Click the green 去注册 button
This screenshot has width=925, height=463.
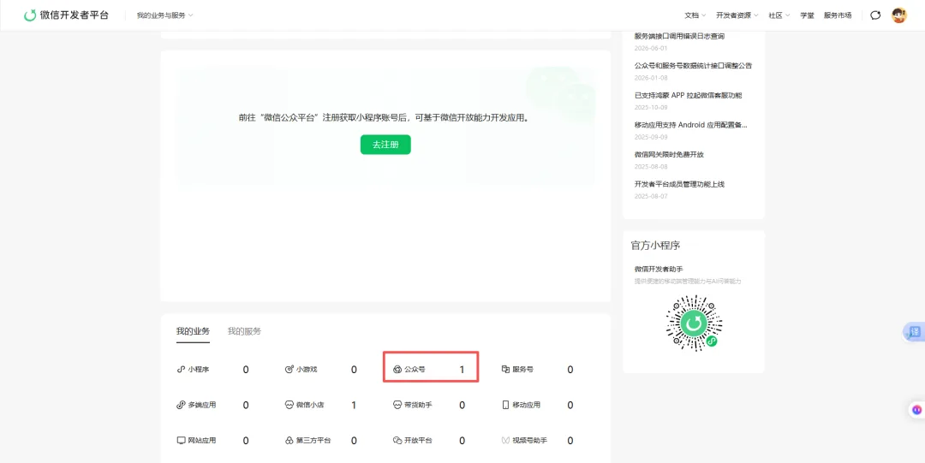pos(385,145)
